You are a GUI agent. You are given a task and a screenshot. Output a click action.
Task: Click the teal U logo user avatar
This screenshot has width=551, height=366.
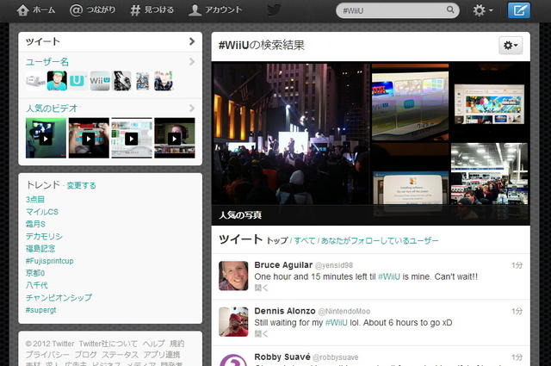(77, 81)
